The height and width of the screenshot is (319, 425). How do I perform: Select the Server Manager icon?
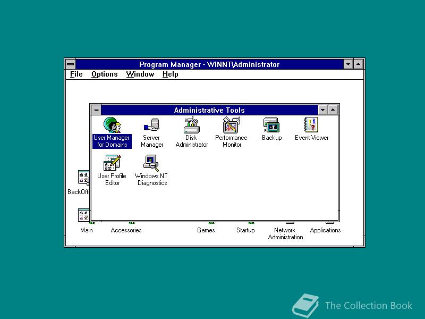(x=152, y=125)
